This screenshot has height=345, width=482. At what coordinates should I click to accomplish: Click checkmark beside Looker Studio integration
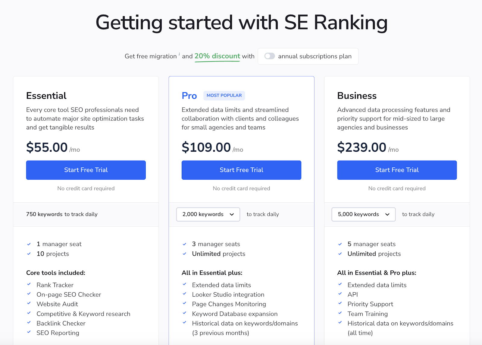(184, 294)
